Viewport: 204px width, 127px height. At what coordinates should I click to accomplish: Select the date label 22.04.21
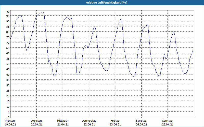pyautogui.click(x=89, y=124)
